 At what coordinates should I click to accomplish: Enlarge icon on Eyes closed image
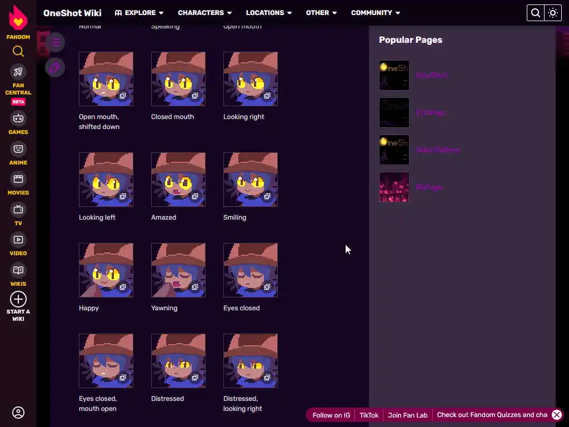click(x=267, y=287)
